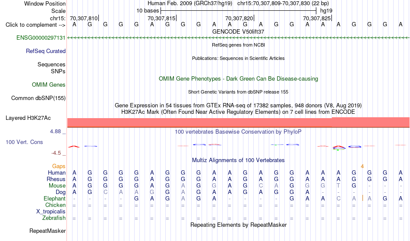Click the H3K27Ac Mark ENCODE title line

[238, 112]
